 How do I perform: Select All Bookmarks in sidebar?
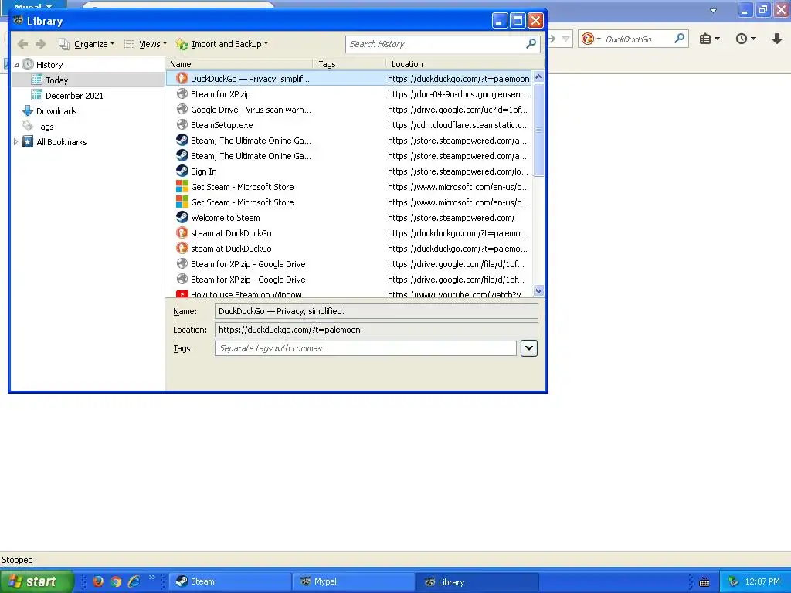[x=62, y=142]
